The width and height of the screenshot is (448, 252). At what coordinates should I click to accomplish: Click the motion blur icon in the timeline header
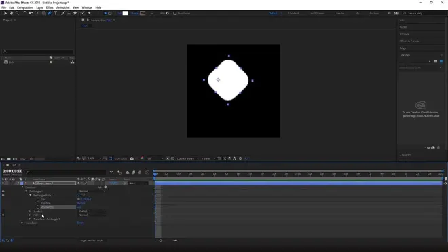tap(140, 173)
